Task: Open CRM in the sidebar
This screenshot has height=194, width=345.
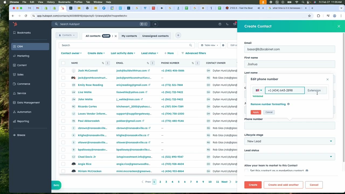Action: (x=30, y=46)
